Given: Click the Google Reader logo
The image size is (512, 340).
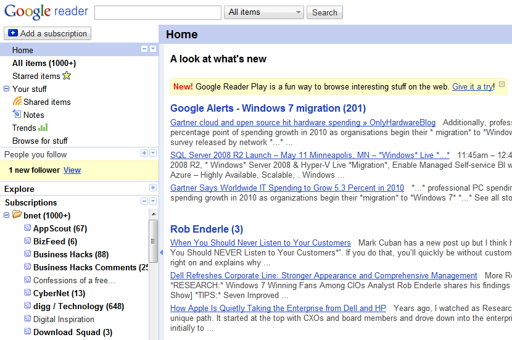Looking at the screenshot, I should (x=46, y=12).
